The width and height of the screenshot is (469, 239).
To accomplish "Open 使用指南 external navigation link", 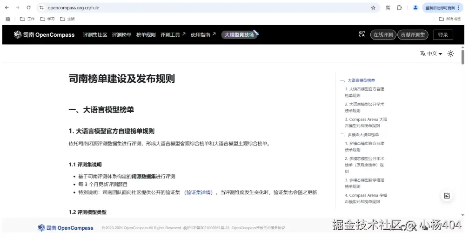I will click(x=203, y=35).
